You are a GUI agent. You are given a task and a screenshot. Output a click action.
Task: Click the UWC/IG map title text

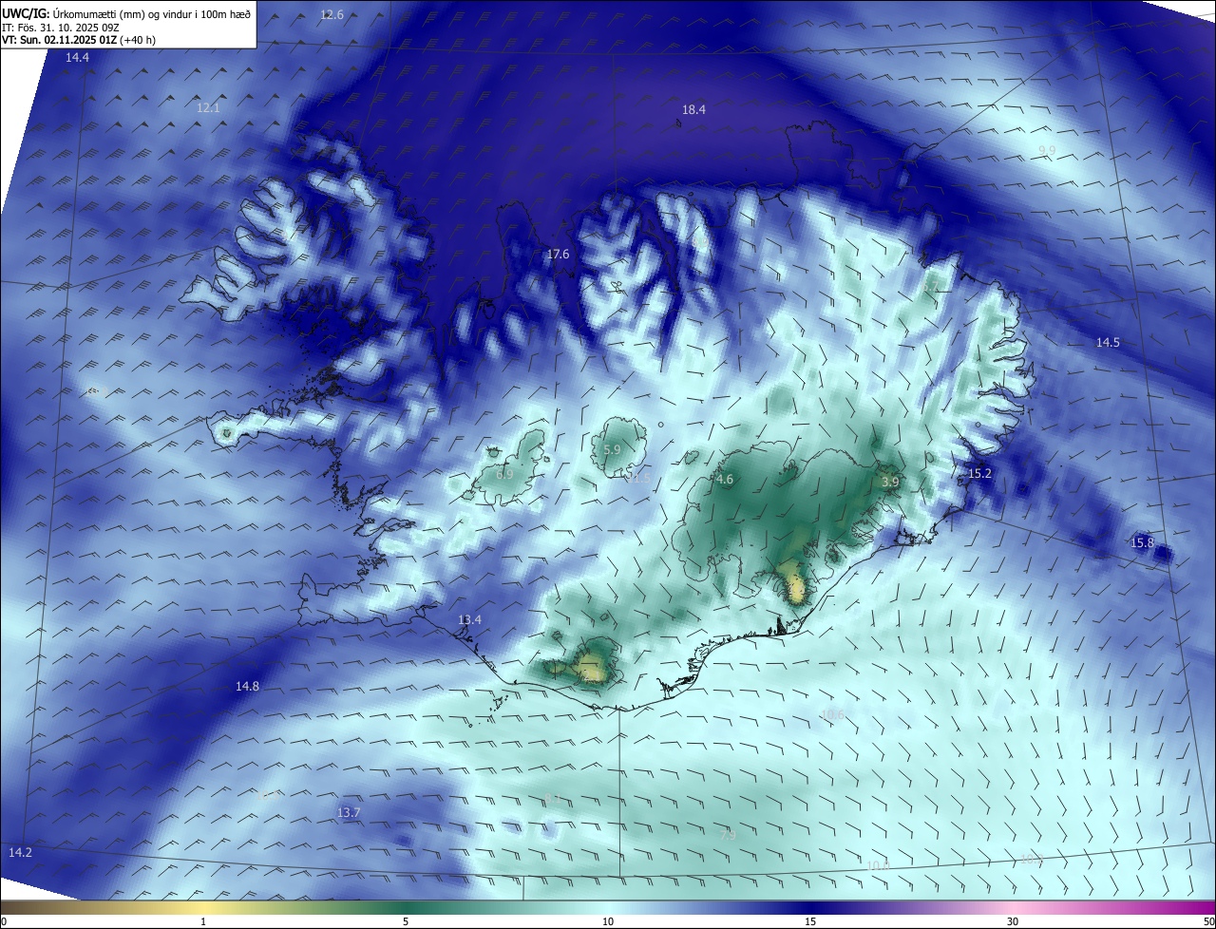point(125,13)
